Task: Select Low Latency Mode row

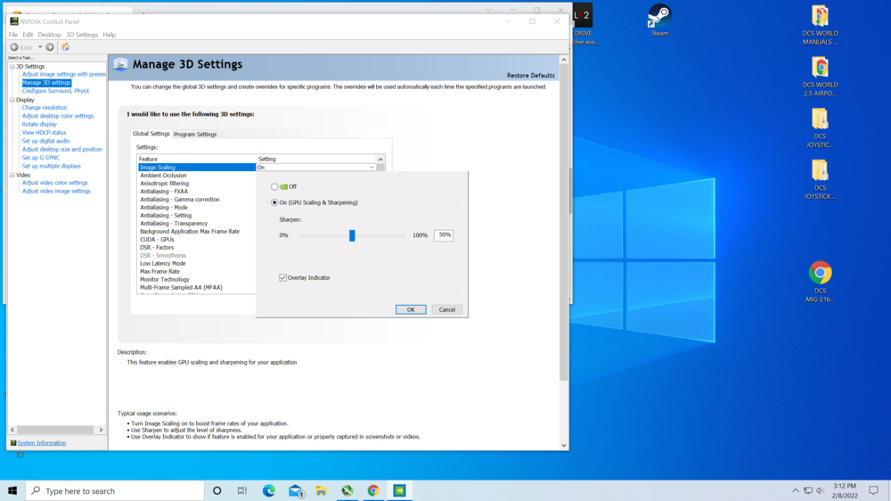Action: (162, 264)
